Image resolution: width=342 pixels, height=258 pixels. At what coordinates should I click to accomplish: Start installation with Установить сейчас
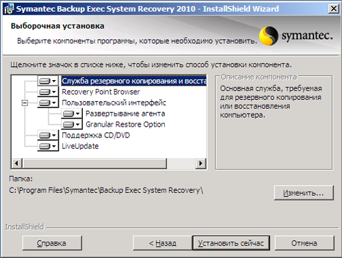[231, 243]
